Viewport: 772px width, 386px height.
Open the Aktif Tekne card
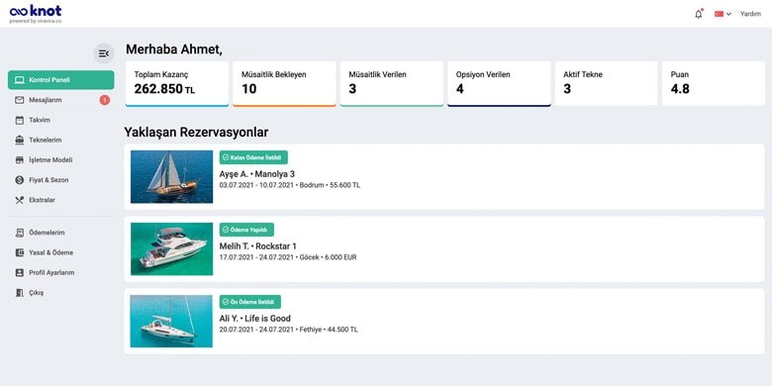coord(606,83)
